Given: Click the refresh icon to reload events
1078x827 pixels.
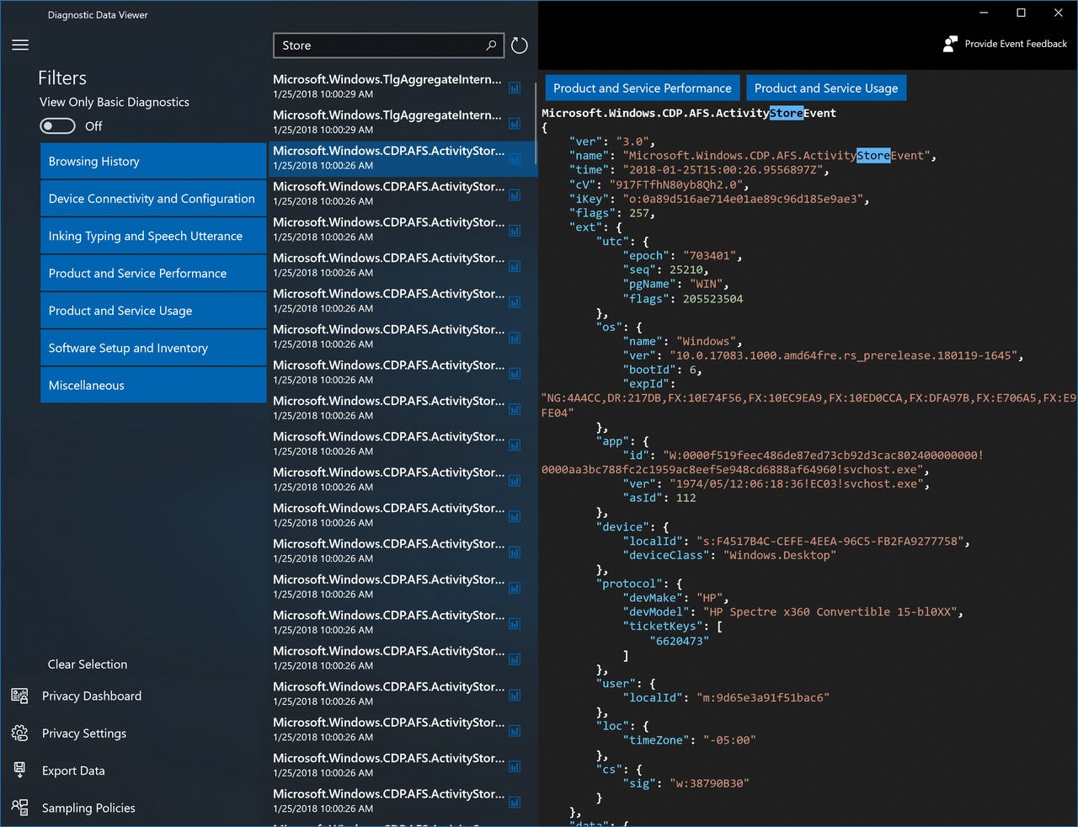Looking at the screenshot, I should point(519,45).
